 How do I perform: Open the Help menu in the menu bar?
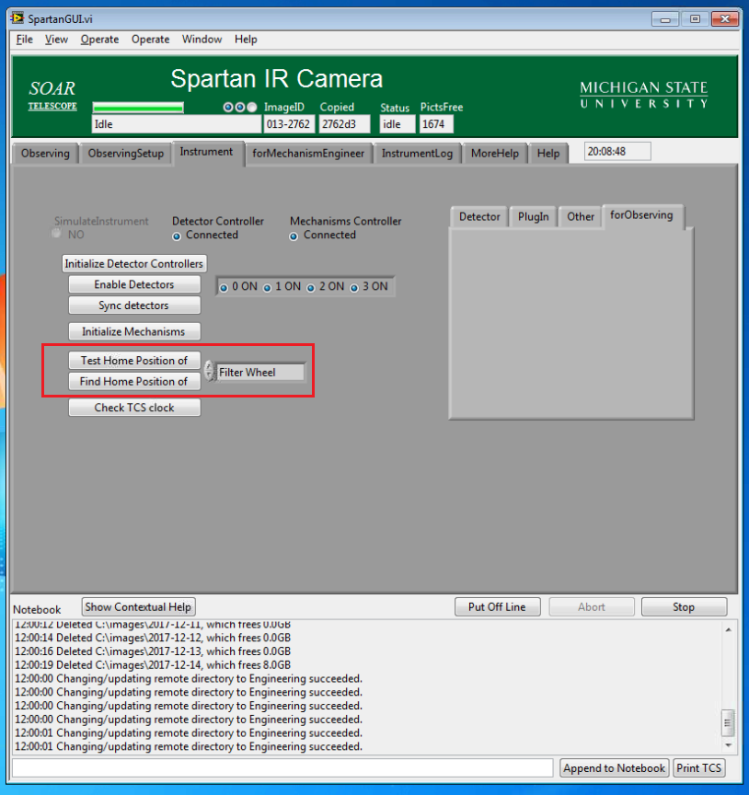[246, 40]
